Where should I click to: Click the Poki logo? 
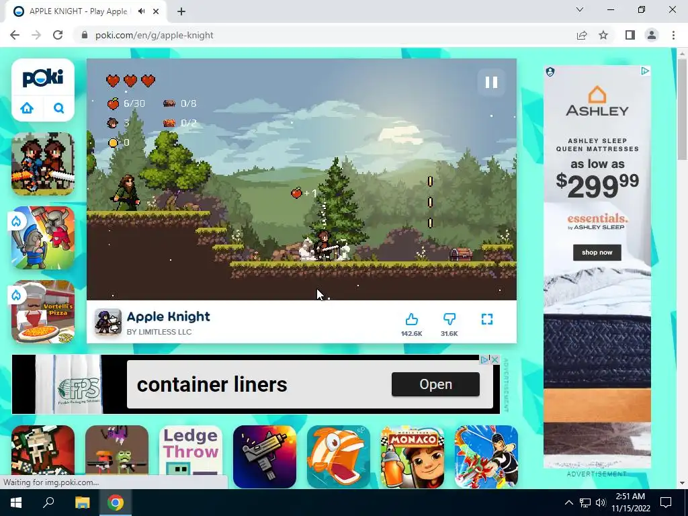click(x=43, y=78)
